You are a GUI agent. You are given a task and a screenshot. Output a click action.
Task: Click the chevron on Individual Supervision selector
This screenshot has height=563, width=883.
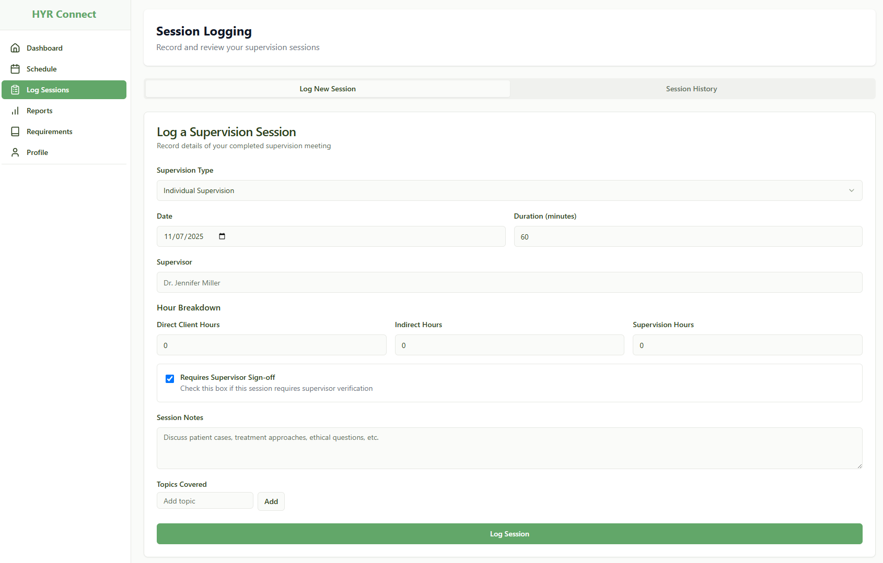point(852,190)
